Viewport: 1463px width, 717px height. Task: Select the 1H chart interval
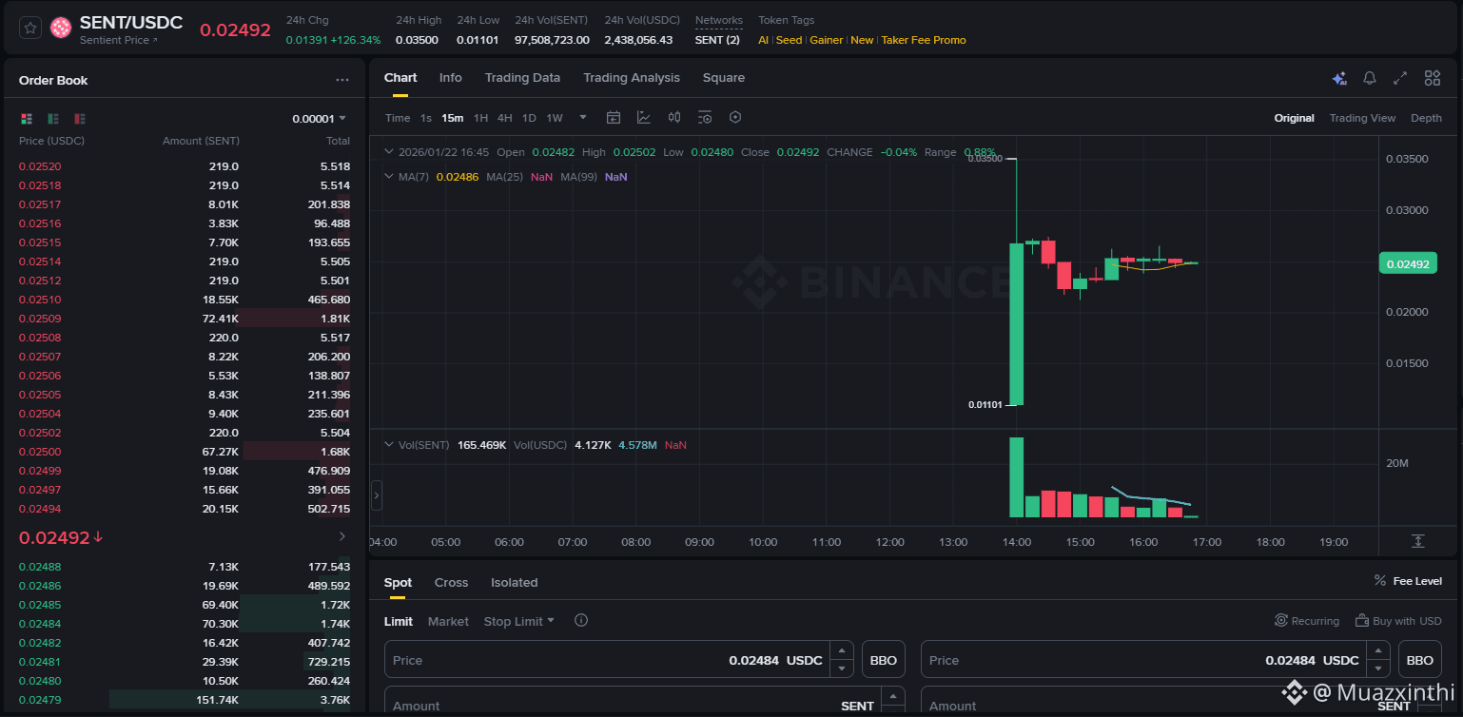click(x=480, y=118)
